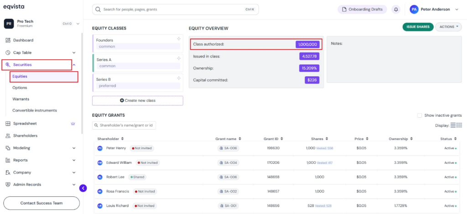
Task: Sort by Shares column
Action: pos(319,139)
